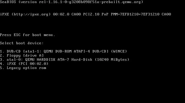Select the DVD/CD boot entry numbered 1
The height and width of the screenshot is (103, 185).
(x=63, y=51)
